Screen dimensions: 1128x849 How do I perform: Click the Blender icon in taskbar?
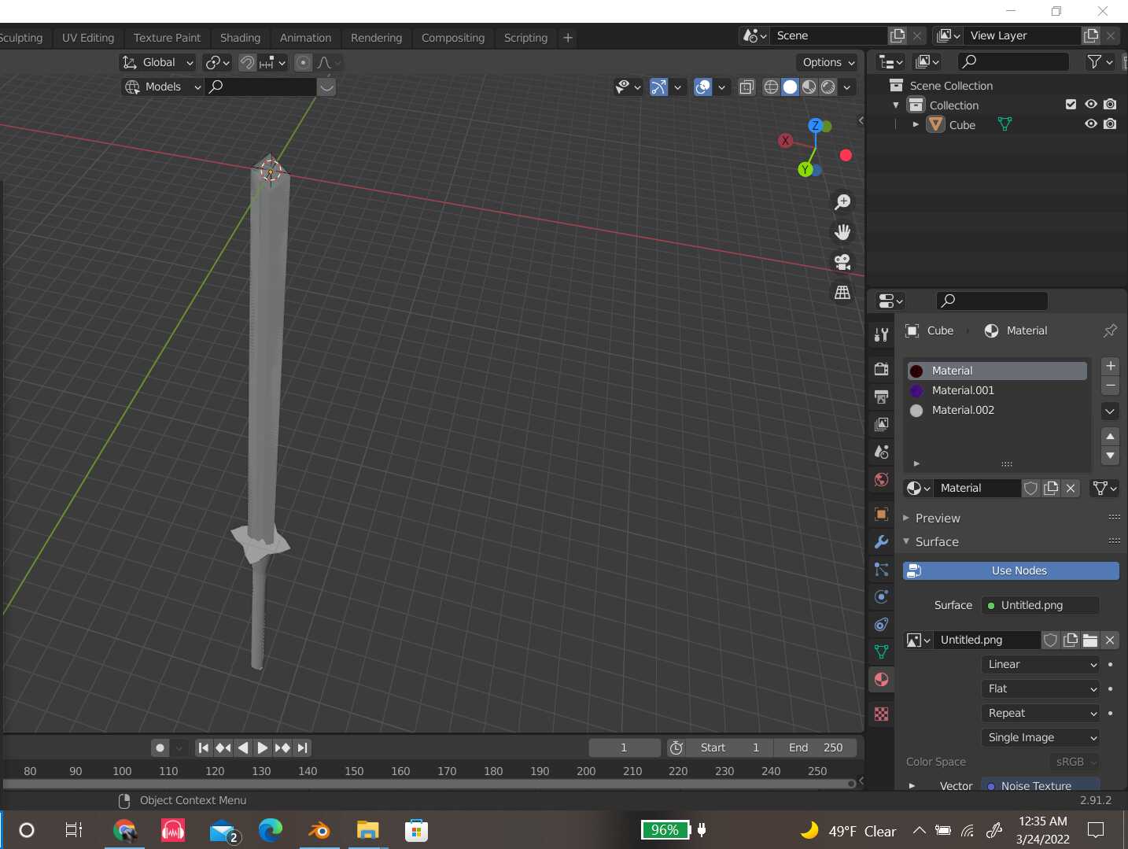pyautogui.click(x=319, y=830)
